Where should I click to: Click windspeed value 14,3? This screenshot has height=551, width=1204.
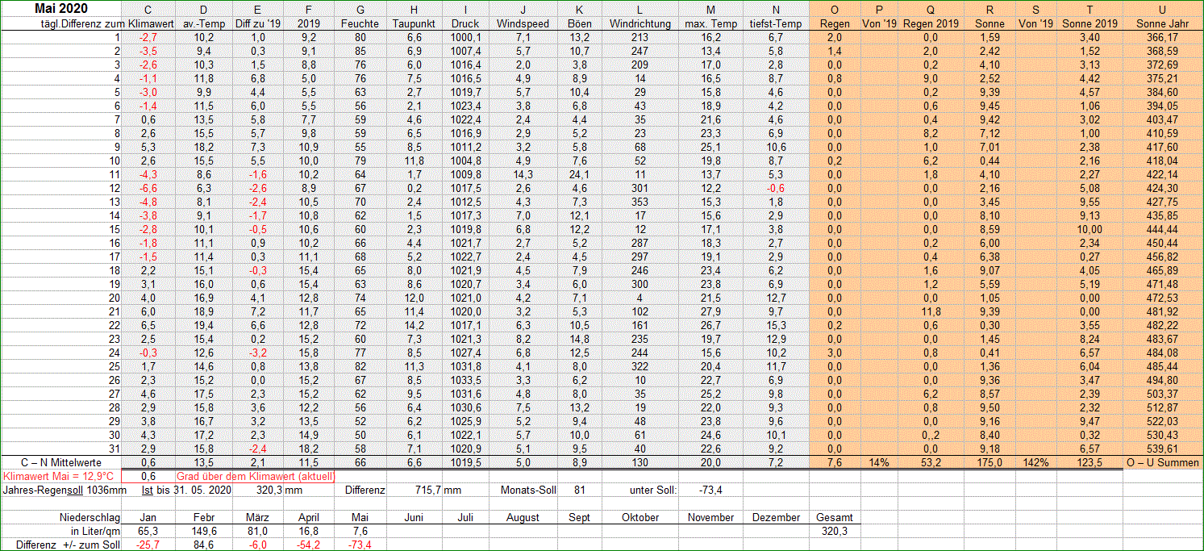[x=523, y=174]
